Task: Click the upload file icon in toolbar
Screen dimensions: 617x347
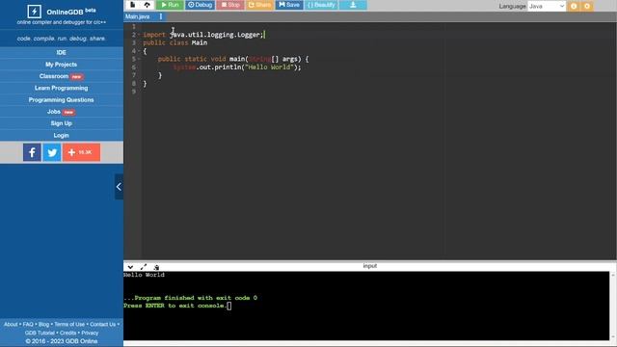Action: click(x=147, y=5)
